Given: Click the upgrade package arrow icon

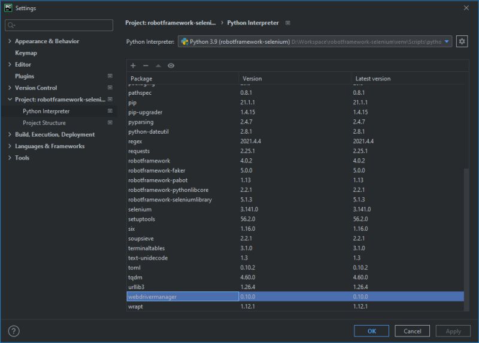Looking at the screenshot, I should pos(158,65).
